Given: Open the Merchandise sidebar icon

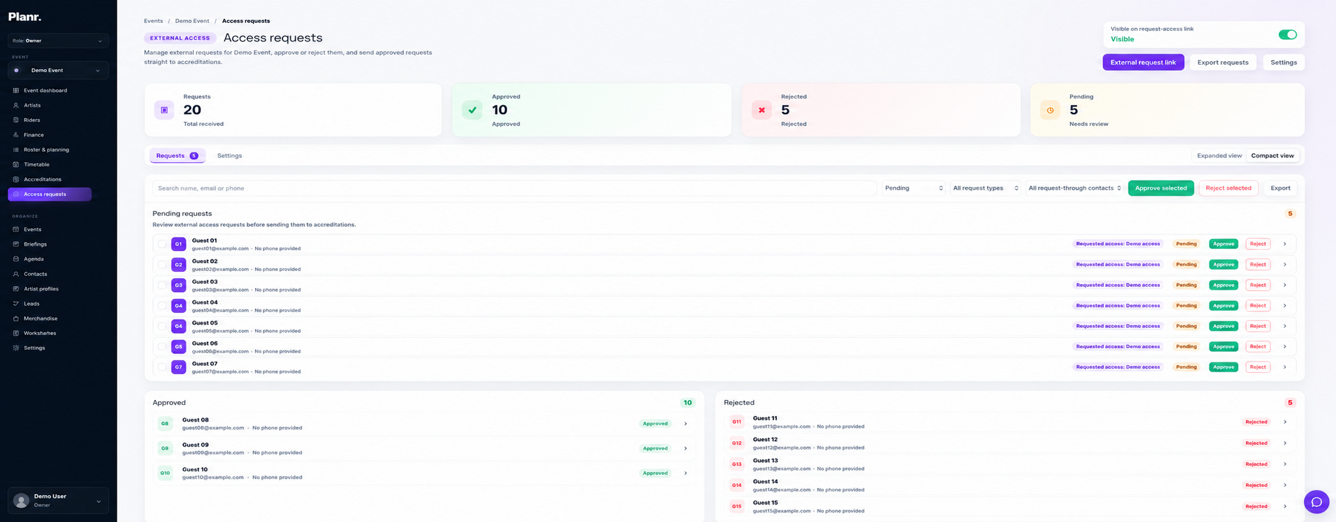Looking at the screenshot, I should coord(16,319).
